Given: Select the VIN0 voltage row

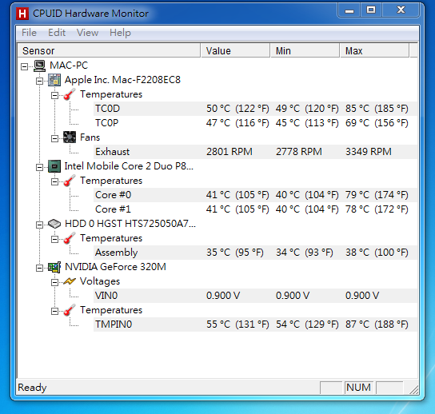Looking at the screenshot, I should click(255, 296).
